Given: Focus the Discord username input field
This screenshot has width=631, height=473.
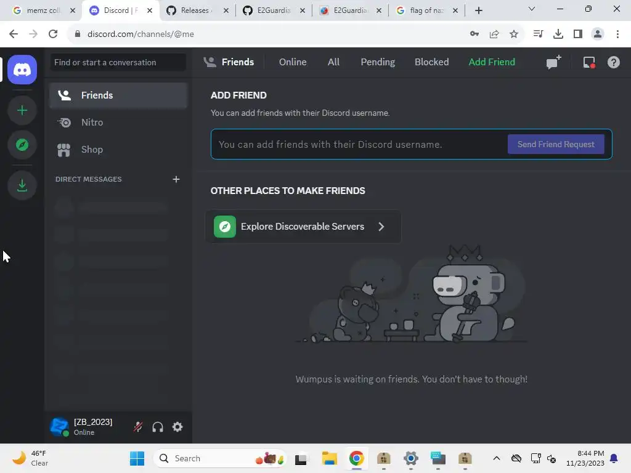Looking at the screenshot, I should click(x=358, y=144).
